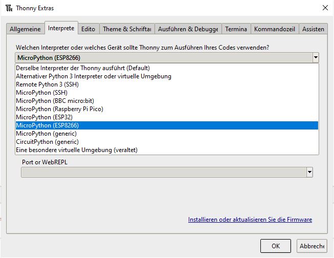Pick 'MicroPython (Raspberry Pi Pico)' interpreter

[167, 109]
